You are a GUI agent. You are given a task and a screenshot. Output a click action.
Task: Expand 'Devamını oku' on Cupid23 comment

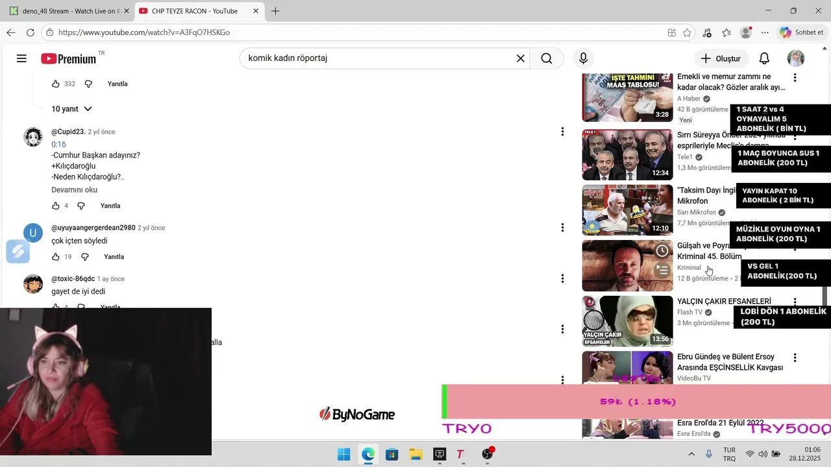click(75, 190)
